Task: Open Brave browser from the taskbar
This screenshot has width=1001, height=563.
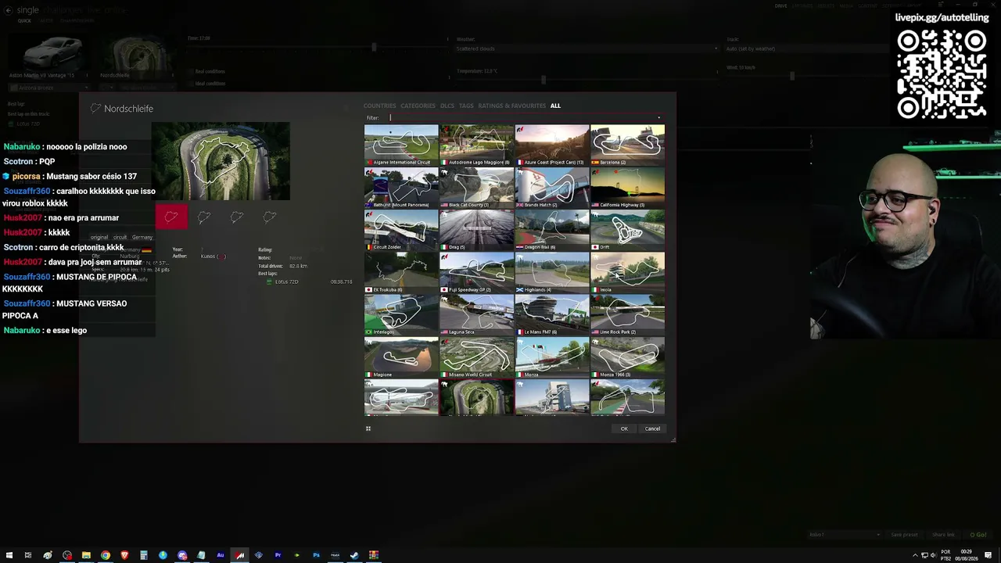Action: coord(124,555)
